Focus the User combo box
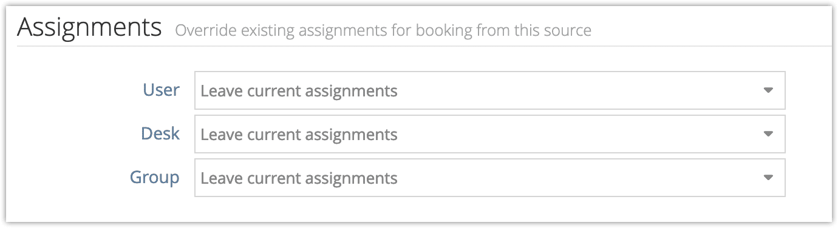 490,90
